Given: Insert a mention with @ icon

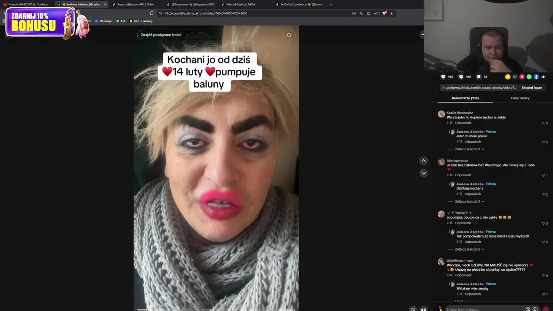Looking at the screenshot, I should point(528,309).
